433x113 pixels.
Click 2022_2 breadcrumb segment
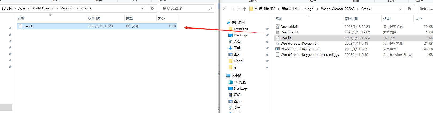tap(86, 8)
